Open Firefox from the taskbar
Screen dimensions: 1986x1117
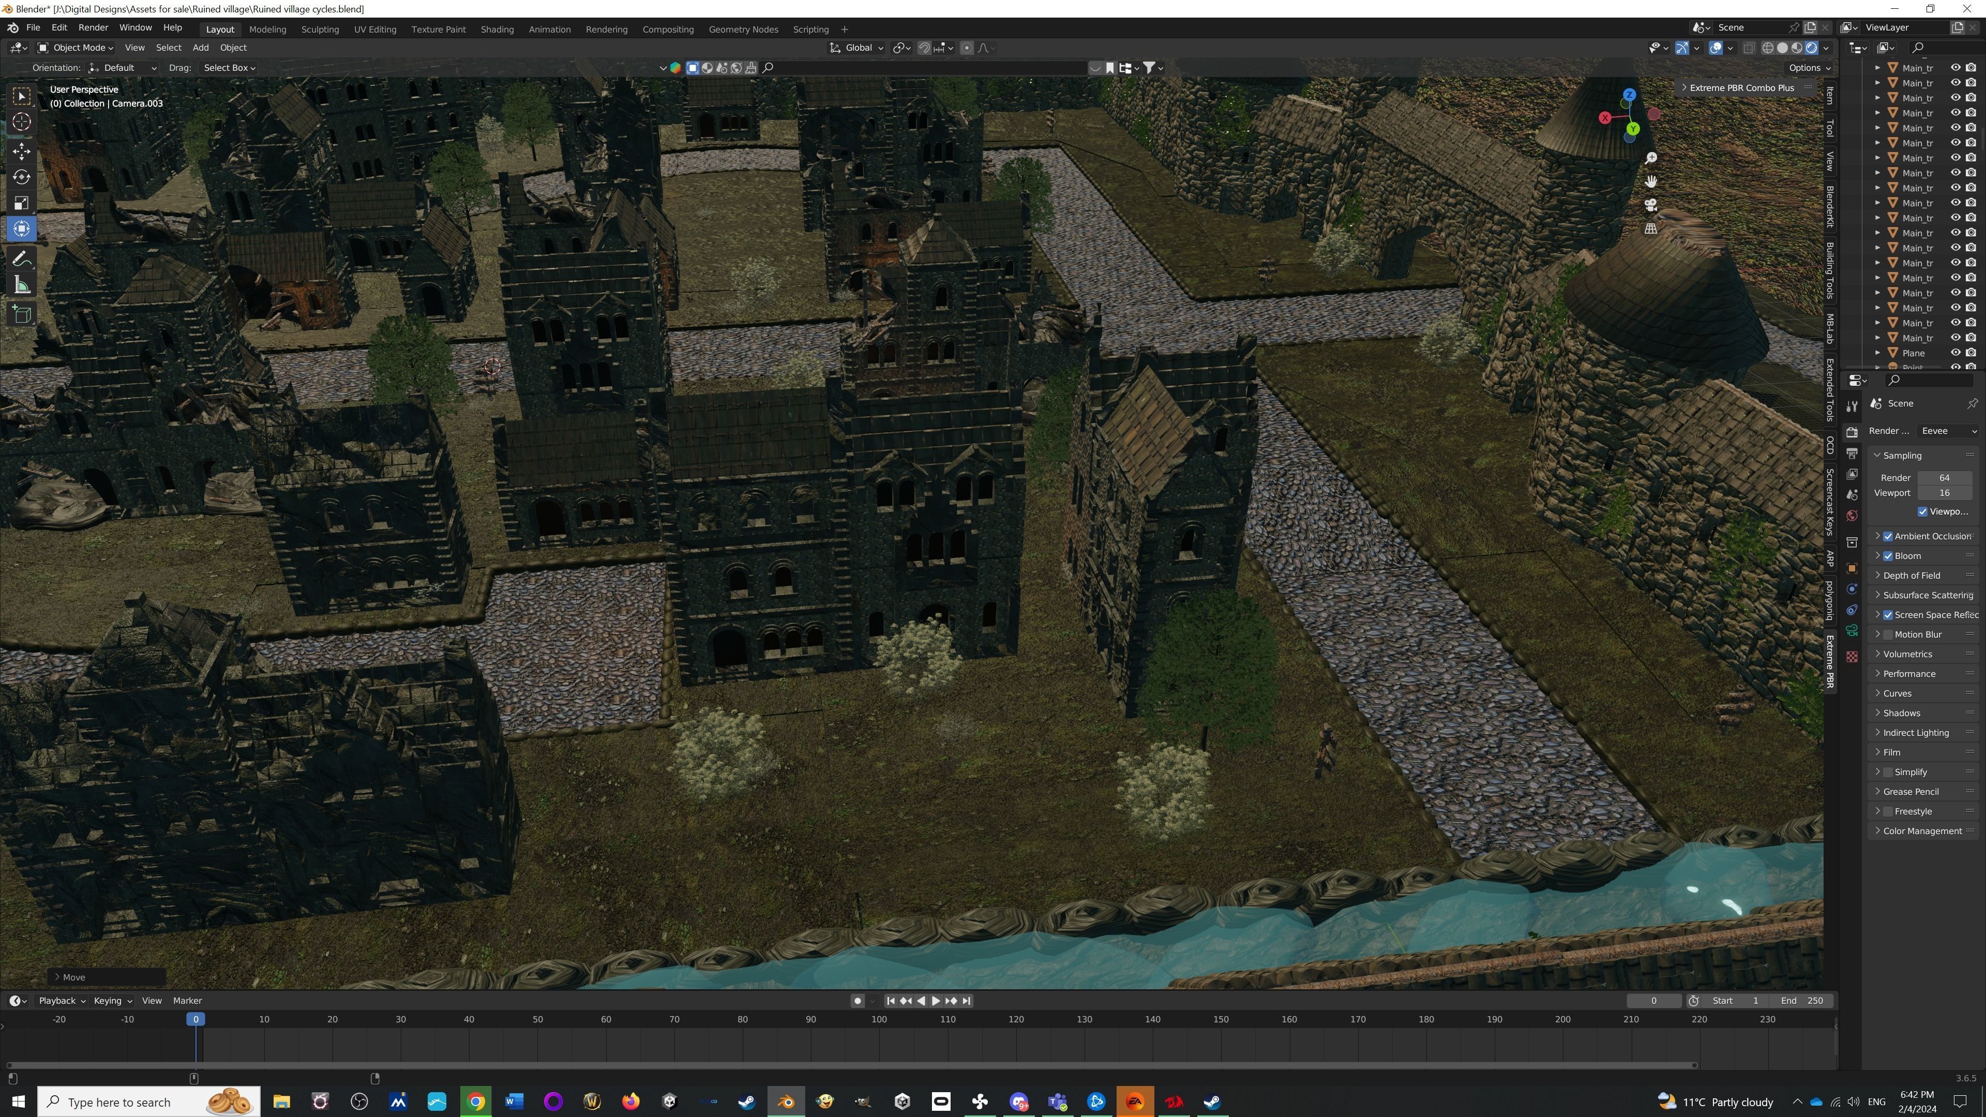630,1101
